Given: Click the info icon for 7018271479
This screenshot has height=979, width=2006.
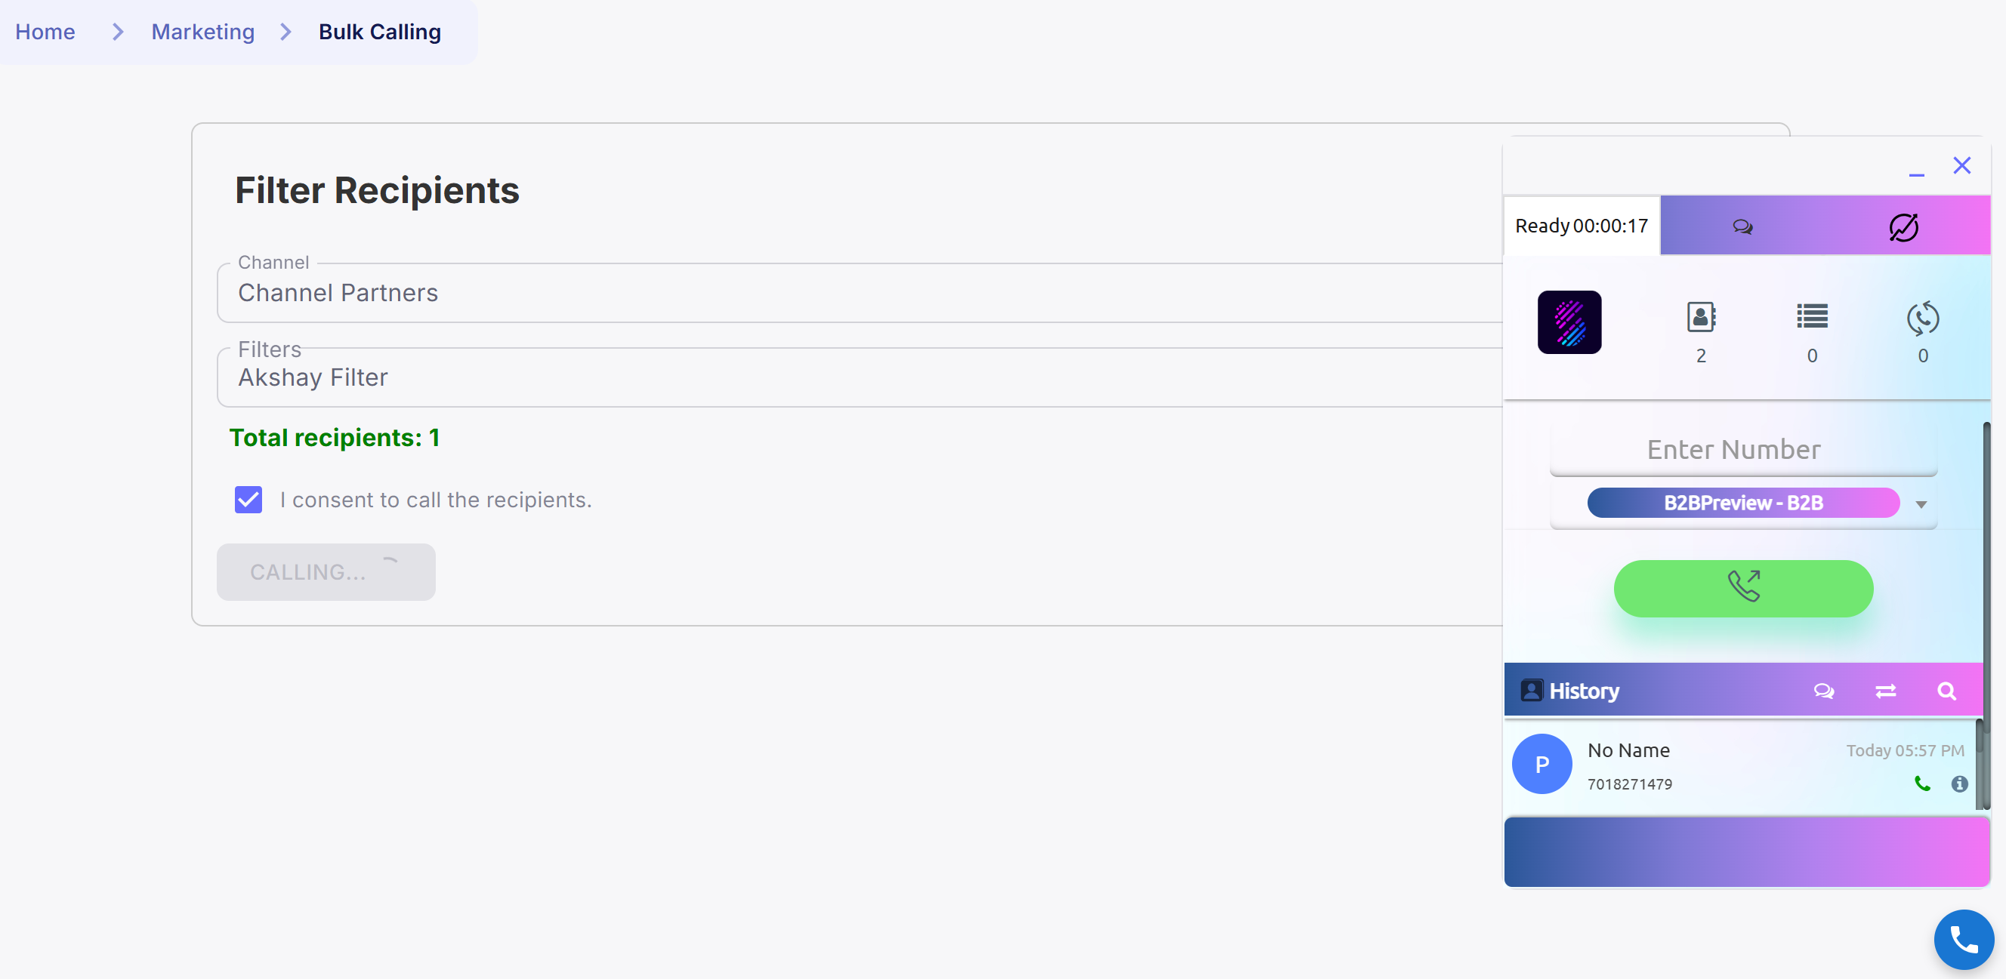Looking at the screenshot, I should [1959, 784].
